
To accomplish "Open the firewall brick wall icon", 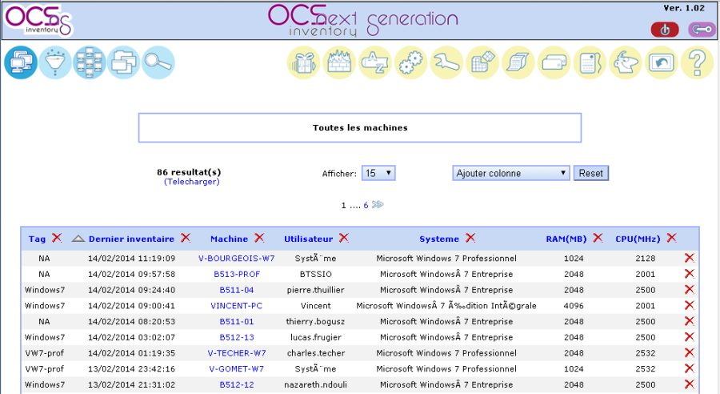I will (x=339, y=62).
